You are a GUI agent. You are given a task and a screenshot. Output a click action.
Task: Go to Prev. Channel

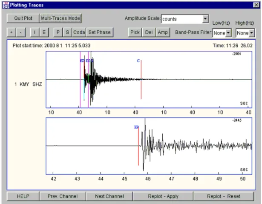tap(63, 196)
